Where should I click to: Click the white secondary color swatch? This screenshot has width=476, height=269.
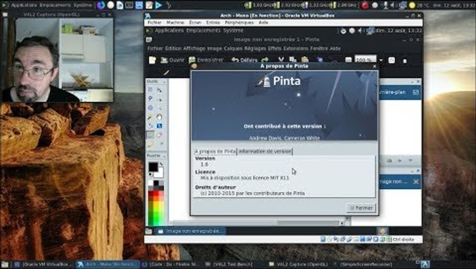point(160,173)
